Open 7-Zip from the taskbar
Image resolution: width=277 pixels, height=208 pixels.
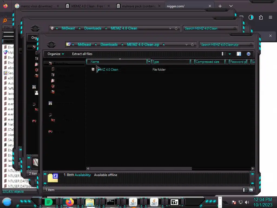(174, 202)
